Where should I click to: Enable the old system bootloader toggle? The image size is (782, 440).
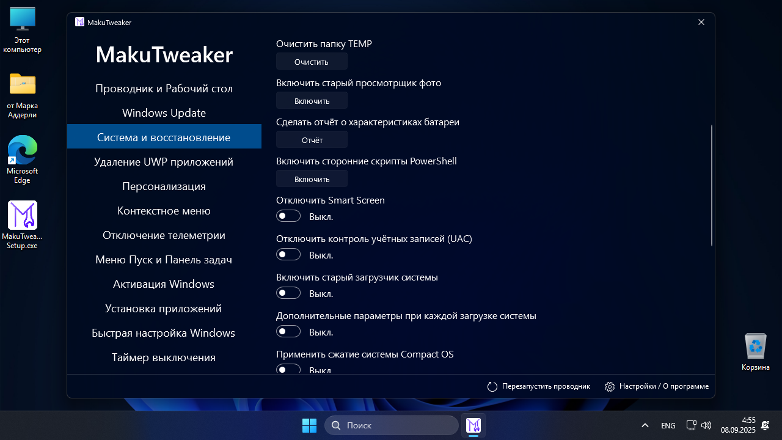[x=288, y=293]
